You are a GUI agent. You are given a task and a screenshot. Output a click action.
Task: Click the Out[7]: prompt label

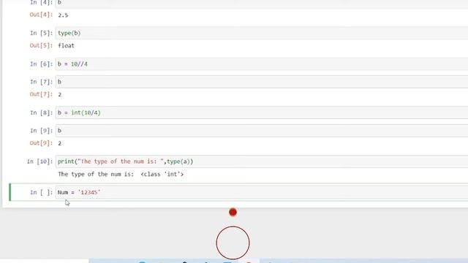click(41, 94)
